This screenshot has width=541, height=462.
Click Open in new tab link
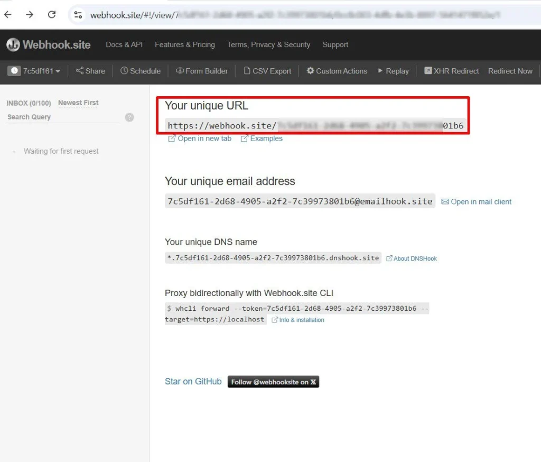(x=199, y=138)
